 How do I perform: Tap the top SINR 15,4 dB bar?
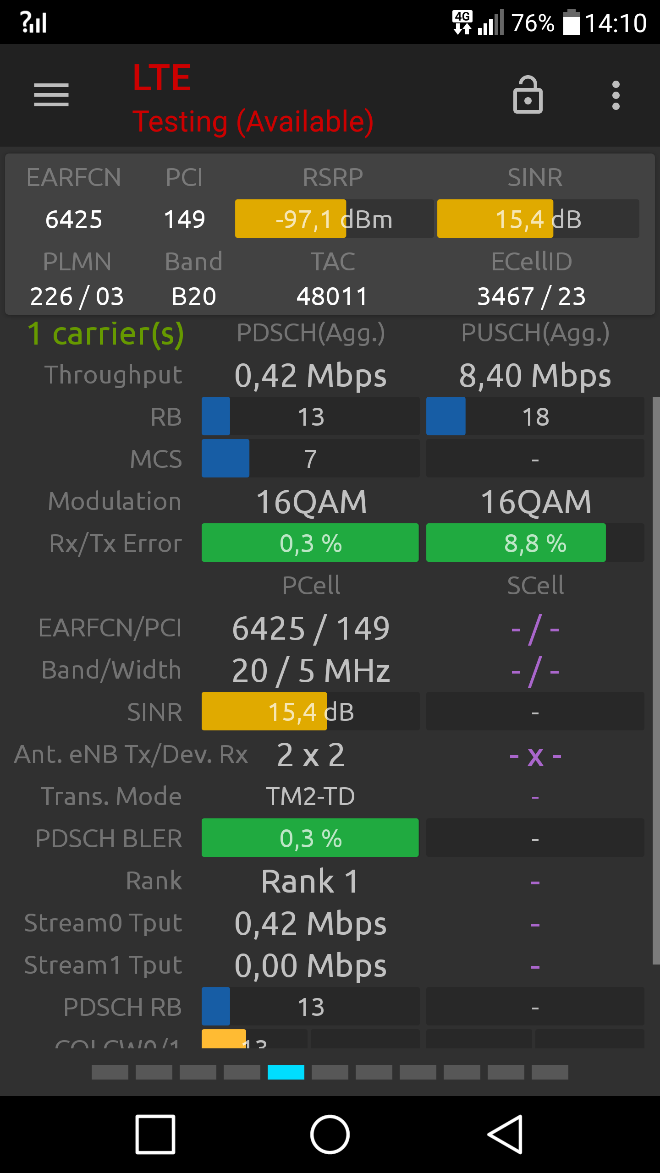coord(538,219)
